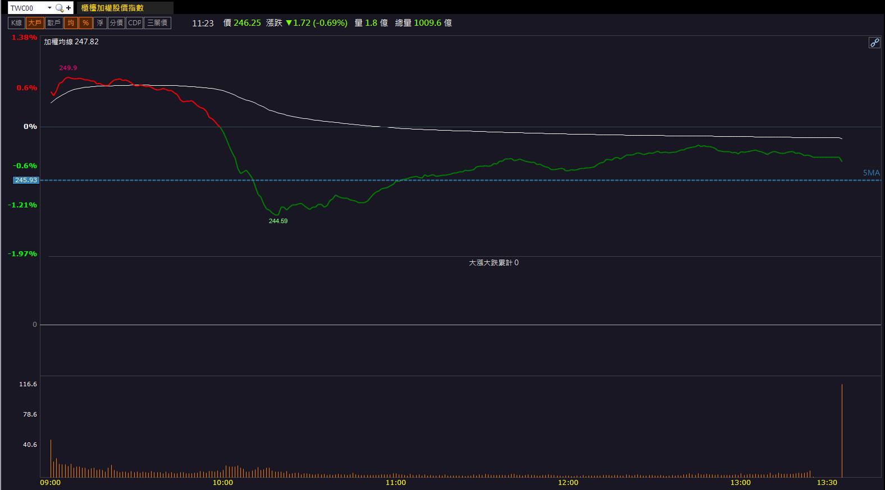The image size is (885, 490).
Task: Toggle the 三關價 levels button
Action: pos(158,23)
